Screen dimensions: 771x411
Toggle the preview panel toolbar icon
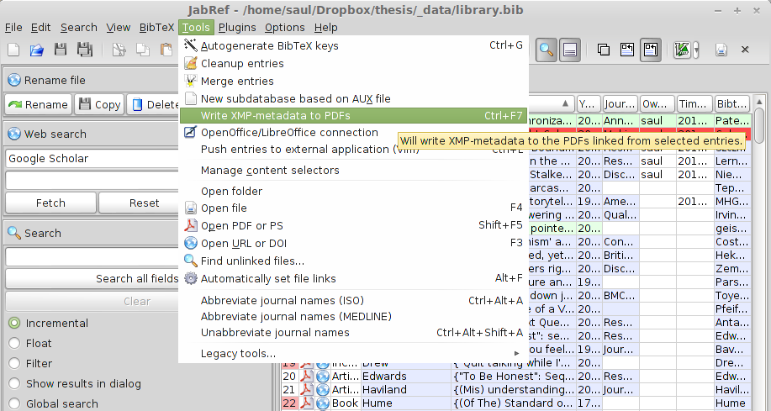pyautogui.click(x=570, y=50)
